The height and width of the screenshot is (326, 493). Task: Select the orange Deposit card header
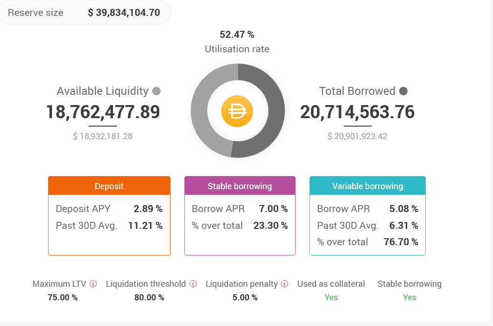(x=109, y=186)
